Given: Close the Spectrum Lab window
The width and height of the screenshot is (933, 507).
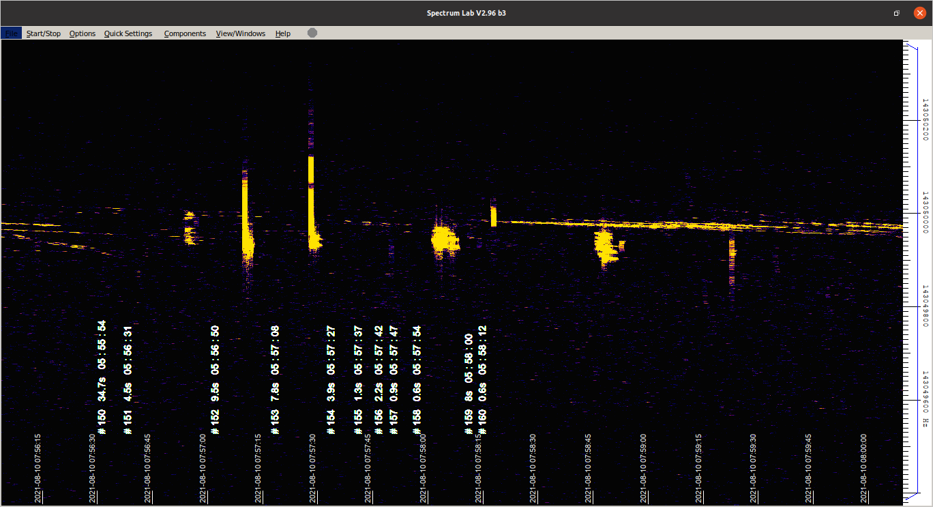Looking at the screenshot, I should tap(919, 13).
